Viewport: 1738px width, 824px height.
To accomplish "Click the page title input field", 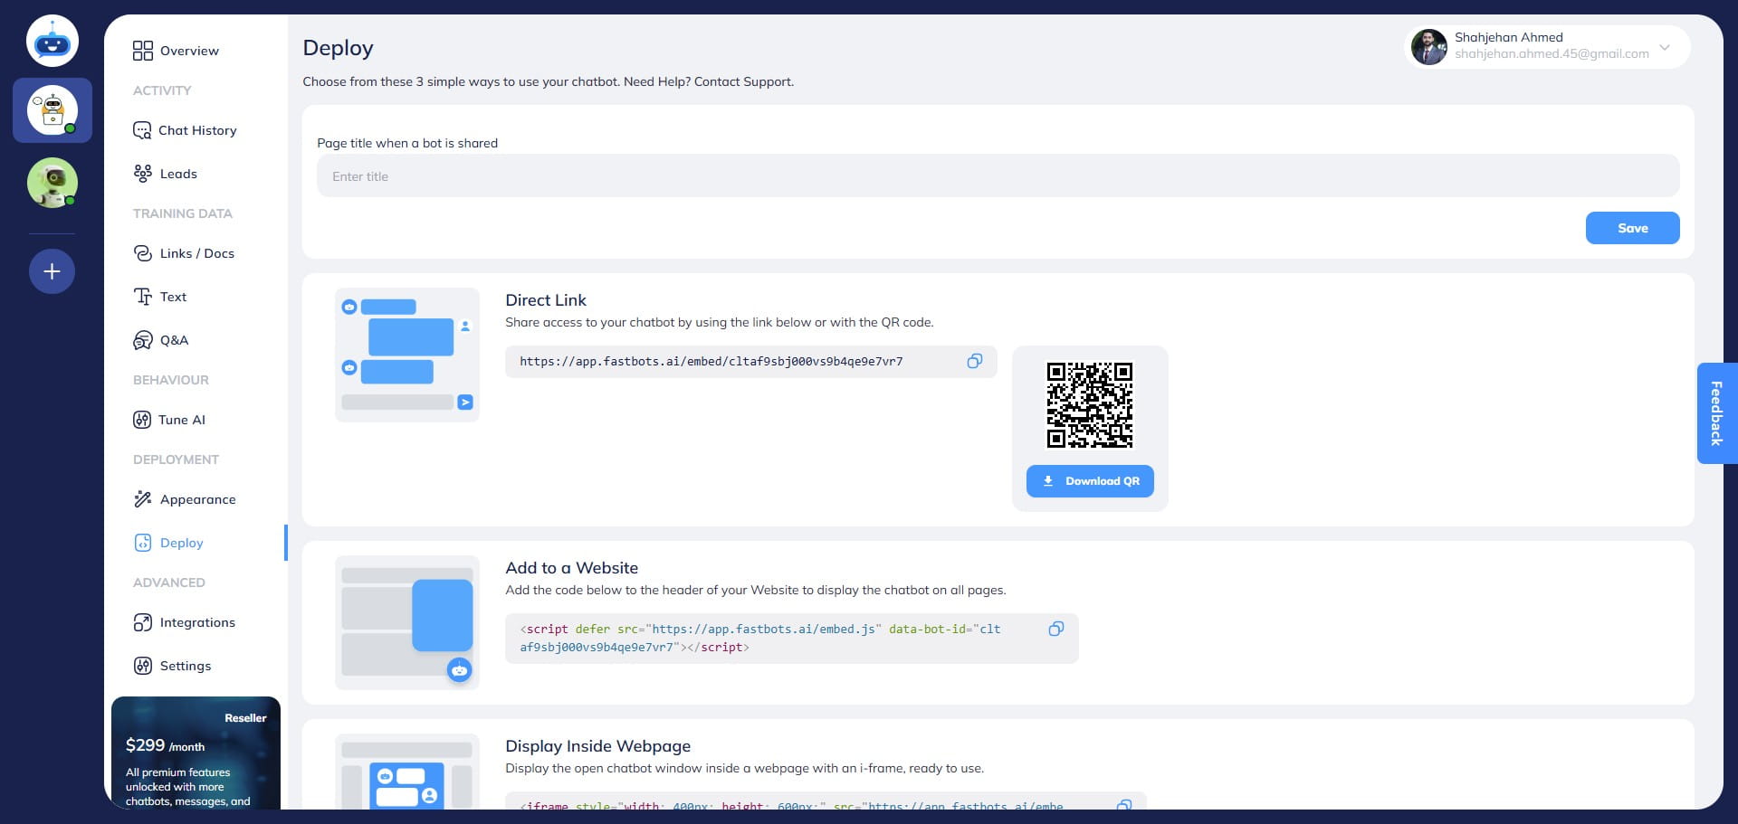I will point(998,176).
